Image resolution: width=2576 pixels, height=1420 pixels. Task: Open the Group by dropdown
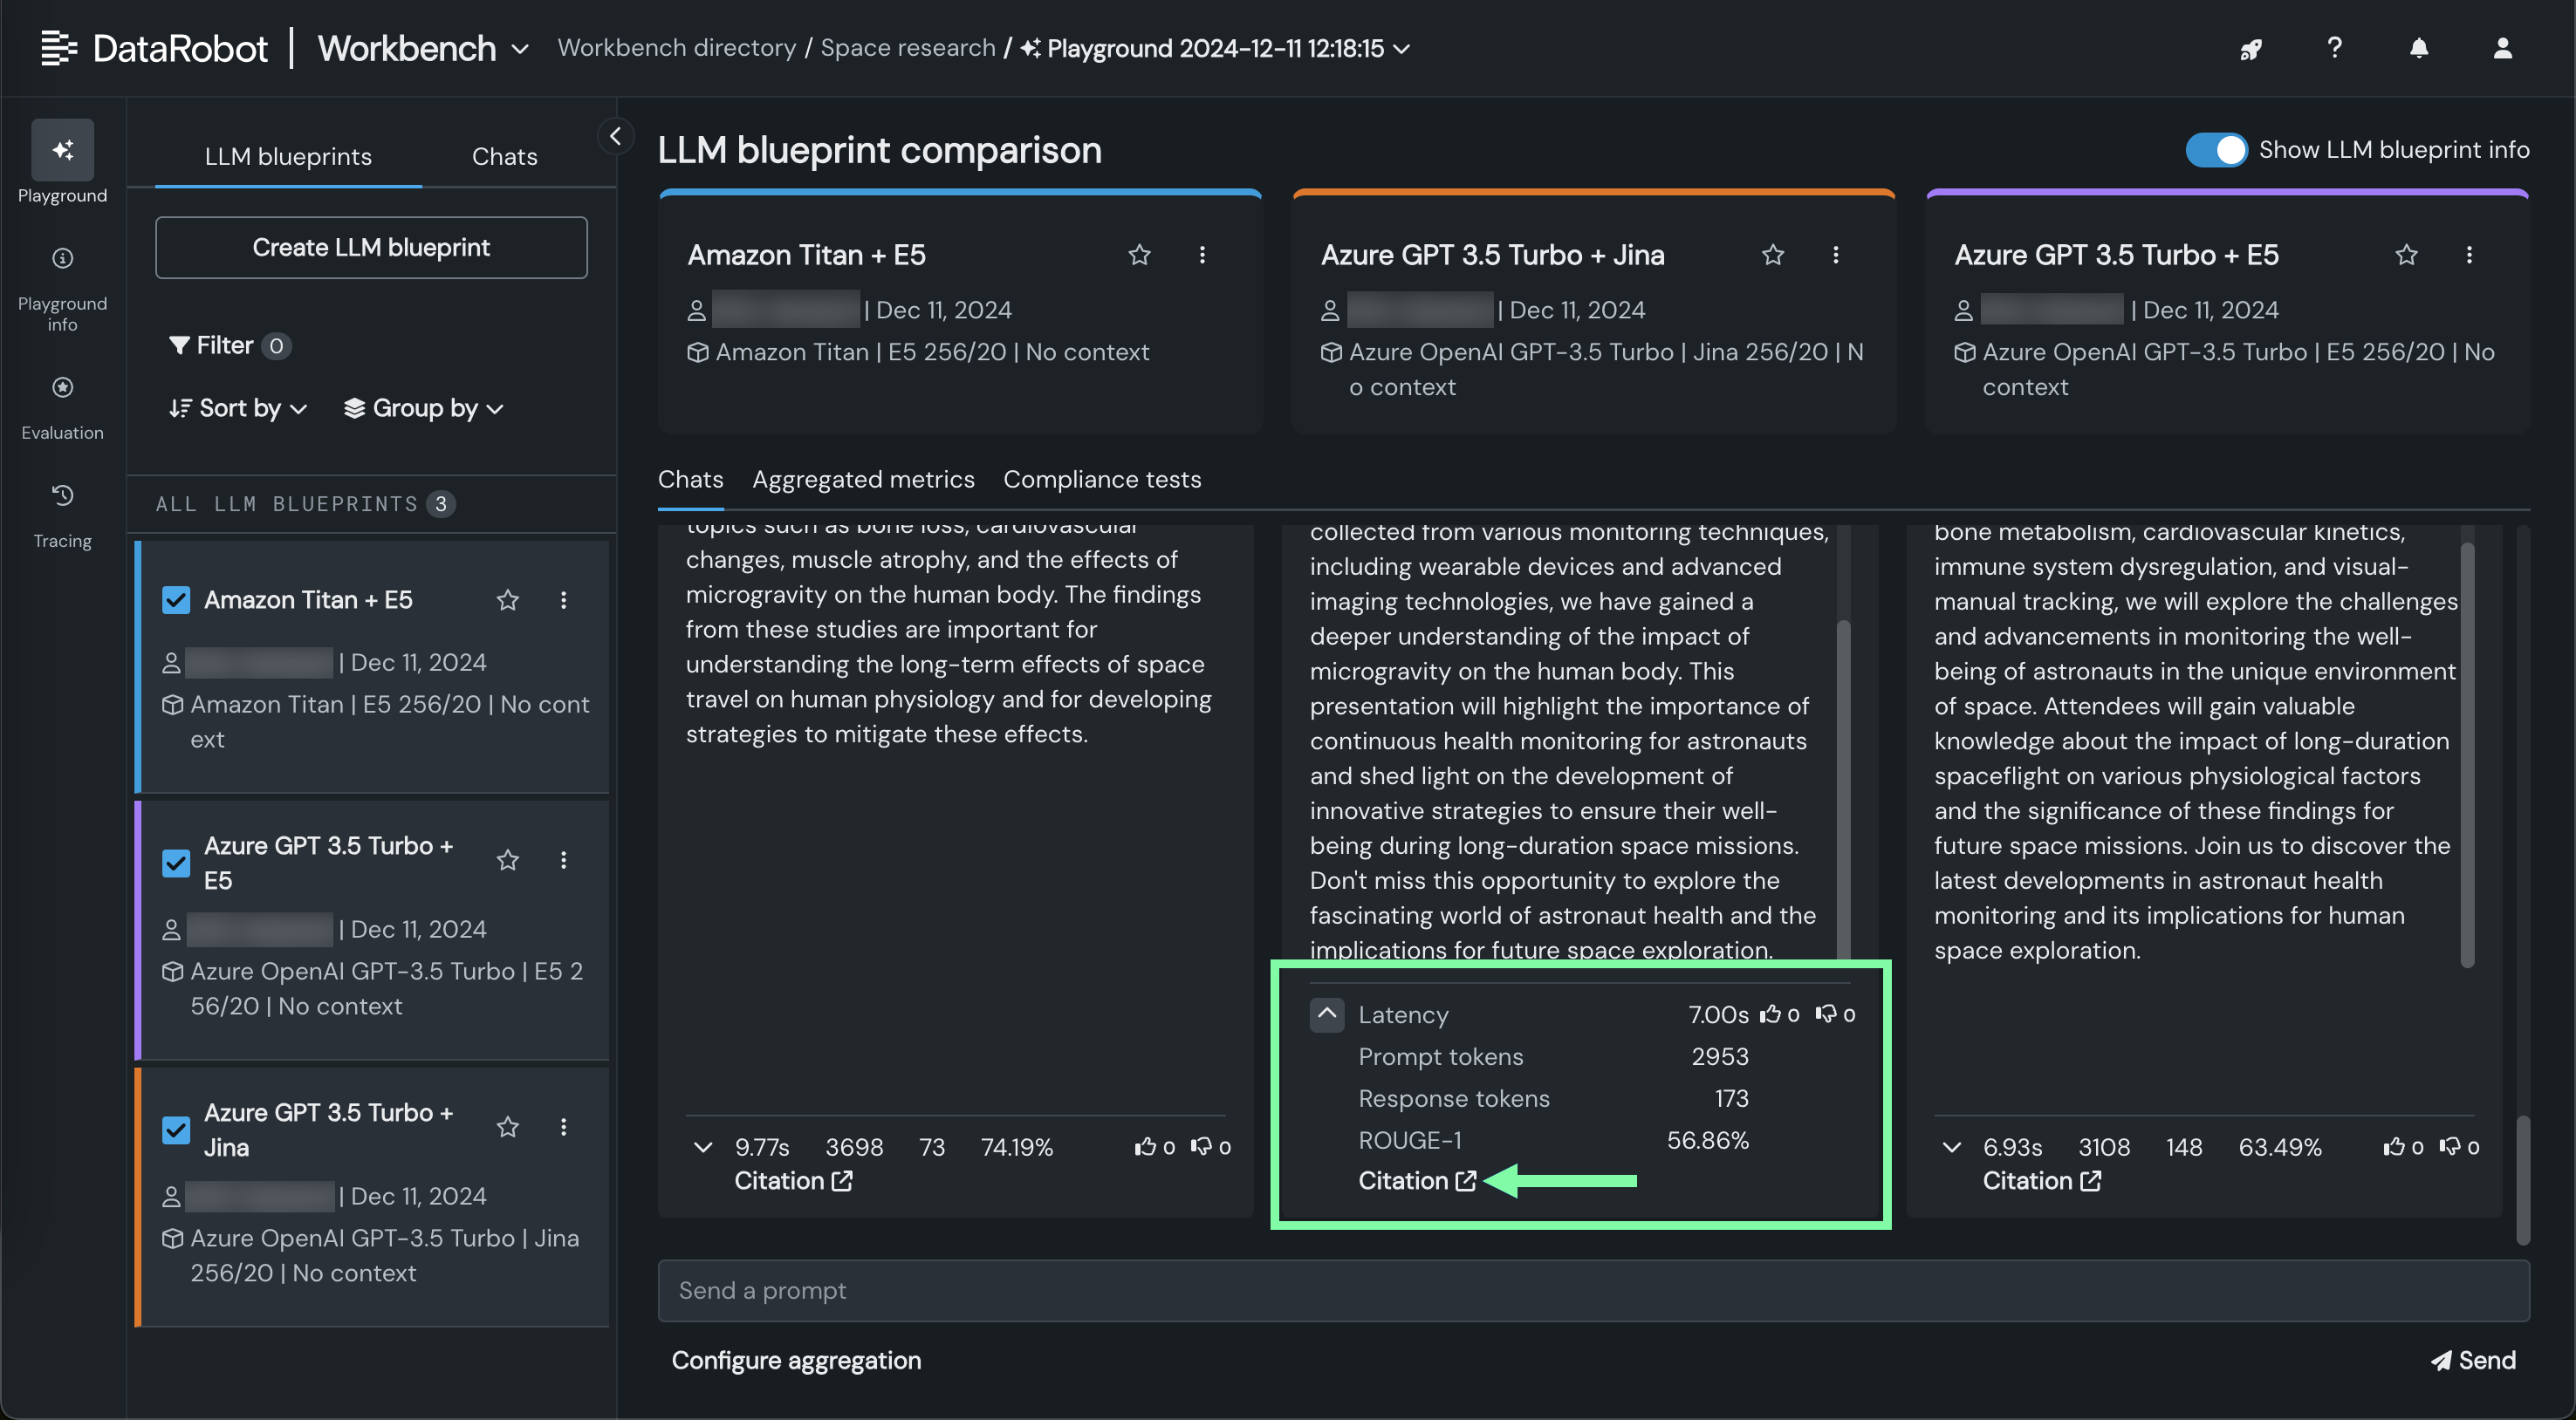coord(423,407)
